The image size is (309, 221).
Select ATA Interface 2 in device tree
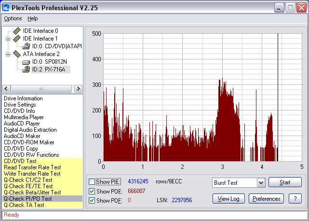pos(41,54)
